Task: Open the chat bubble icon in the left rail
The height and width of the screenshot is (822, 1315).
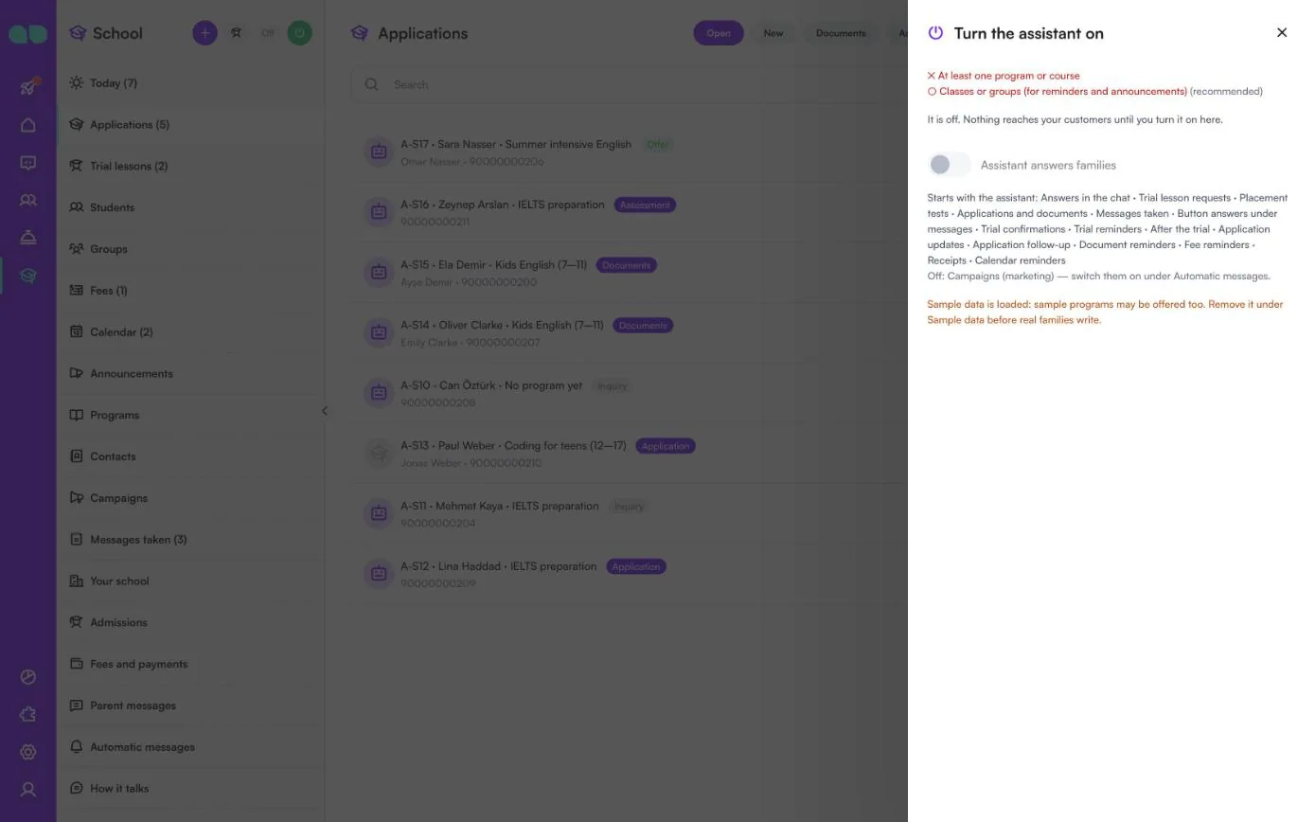Action: point(28,163)
